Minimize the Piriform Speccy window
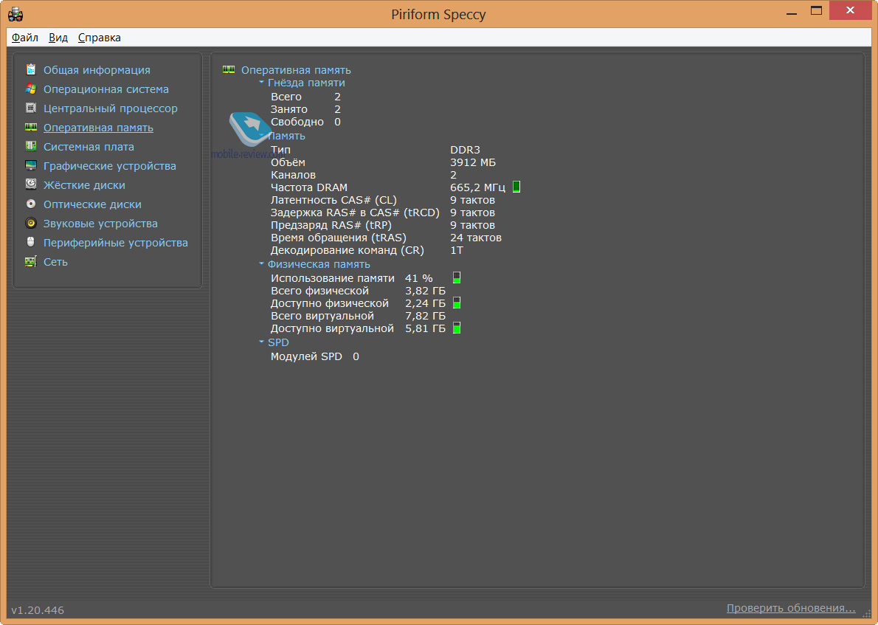 click(791, 12)
